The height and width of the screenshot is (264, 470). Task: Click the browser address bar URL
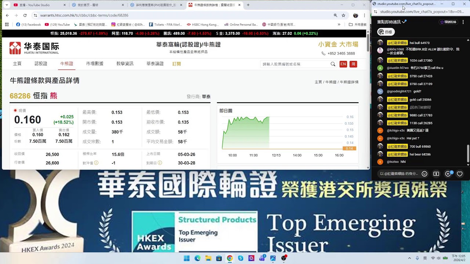click(84, 15)
